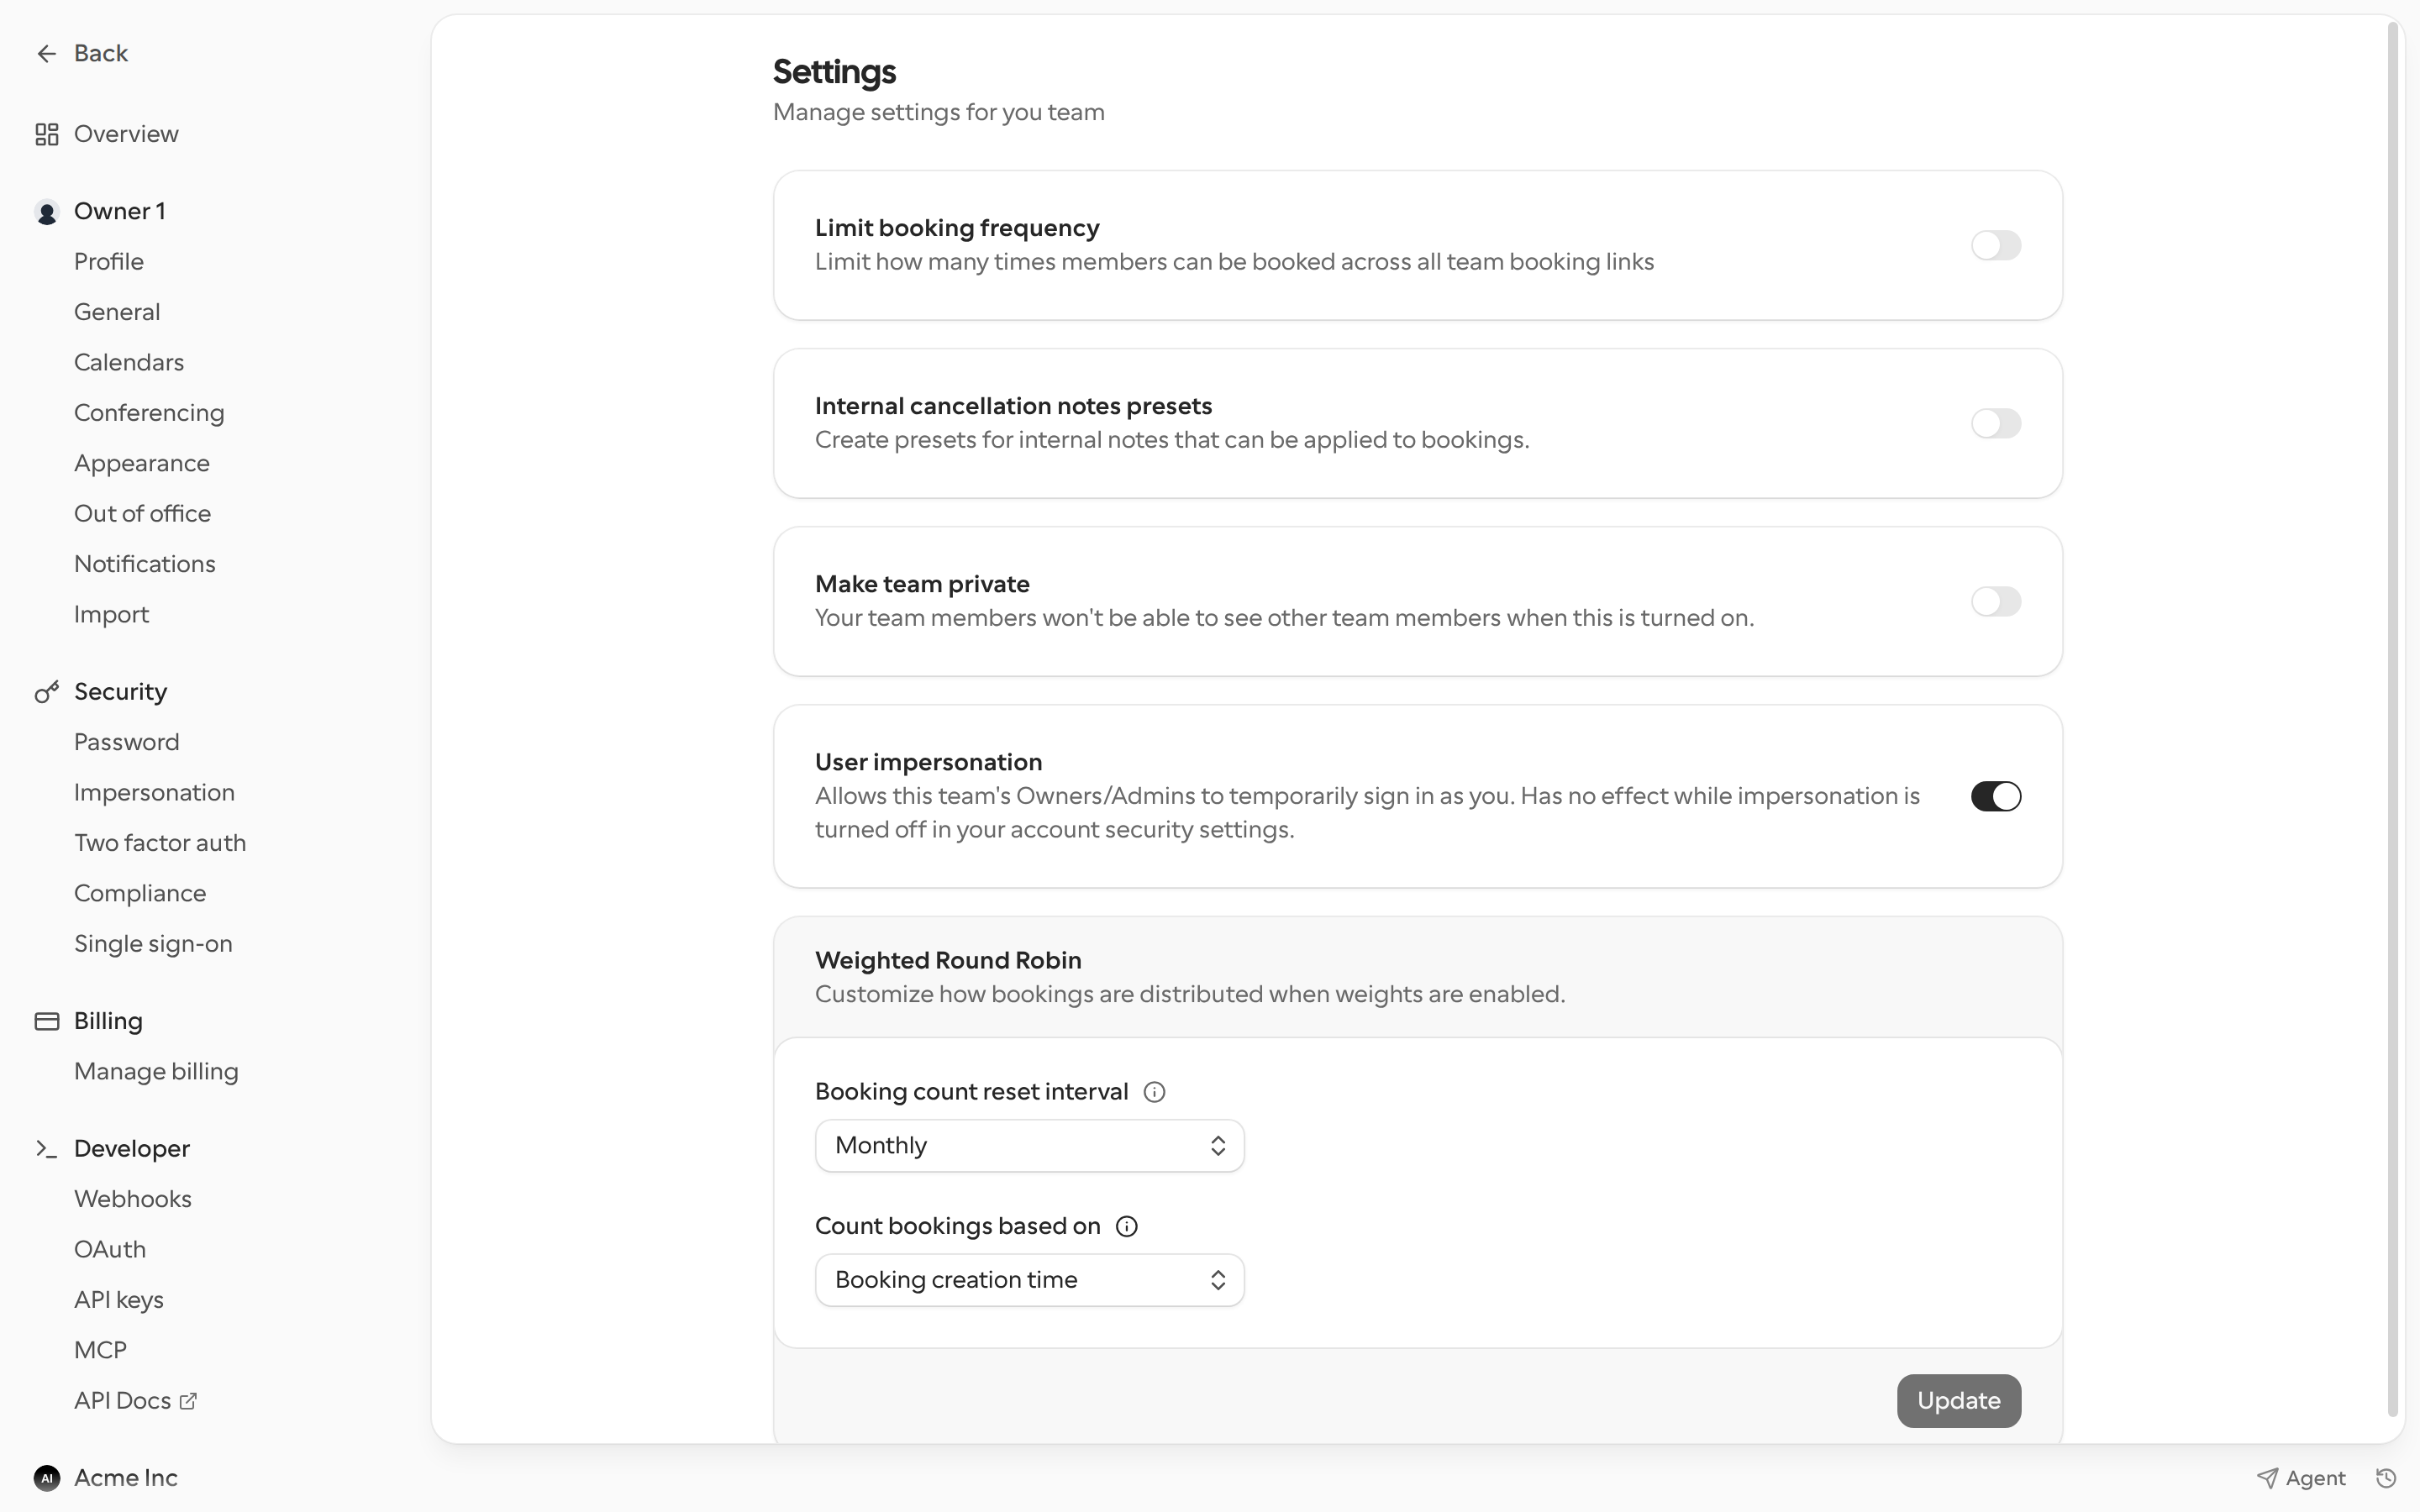Select Compliance in sidebar
The height and width of the screenshot is (1512, 2420).
(140, 893)
